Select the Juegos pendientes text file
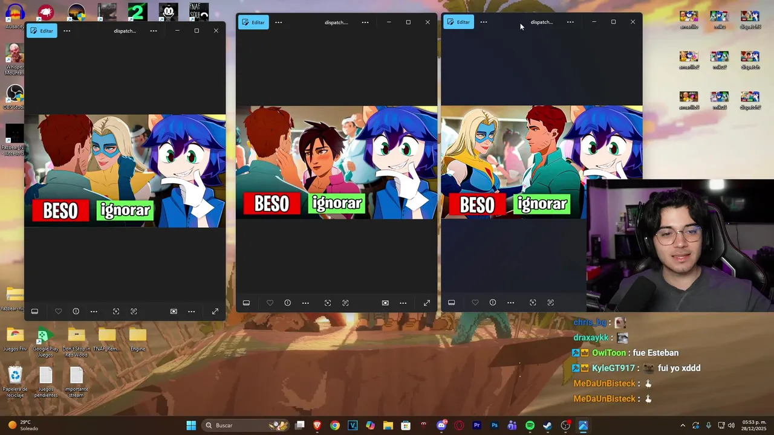 click(46, 382)
